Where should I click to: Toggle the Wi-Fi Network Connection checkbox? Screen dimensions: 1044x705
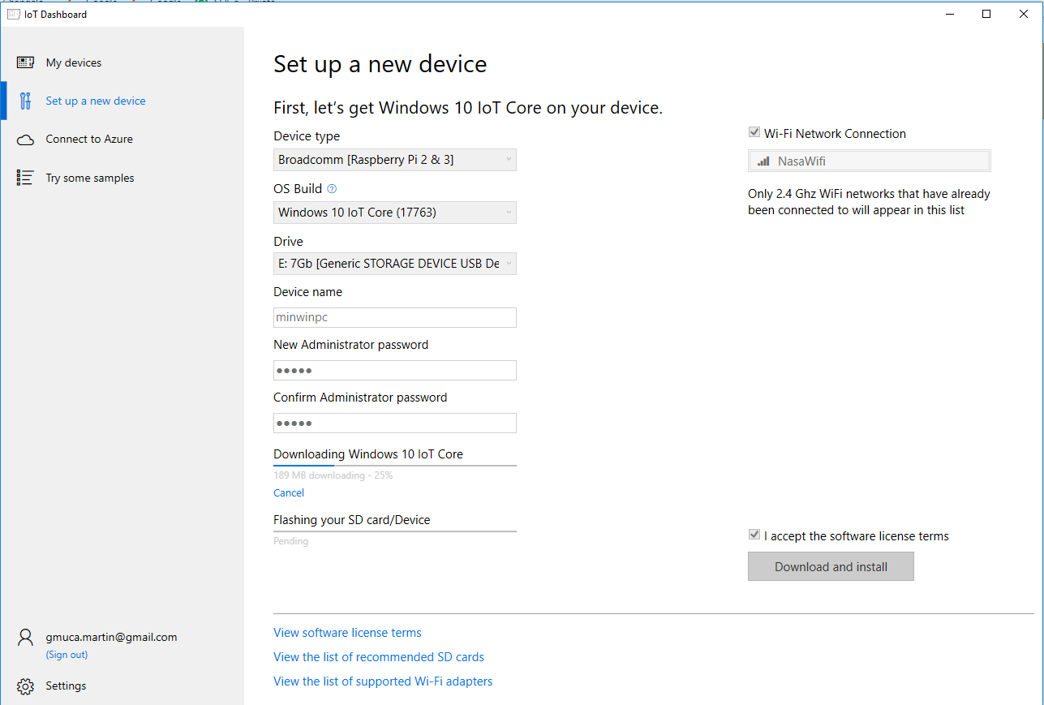[x=754, y=132]
